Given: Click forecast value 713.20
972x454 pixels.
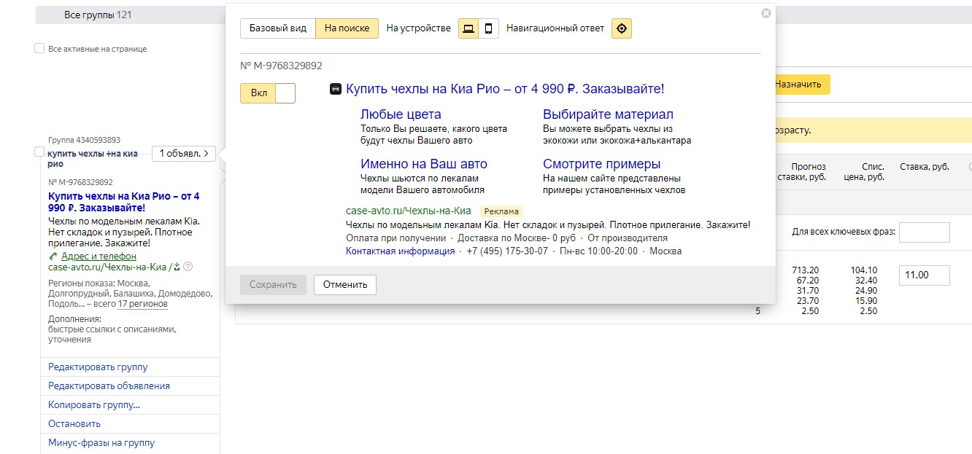Looking at the screenshot, I should click(x=805, y=270).
